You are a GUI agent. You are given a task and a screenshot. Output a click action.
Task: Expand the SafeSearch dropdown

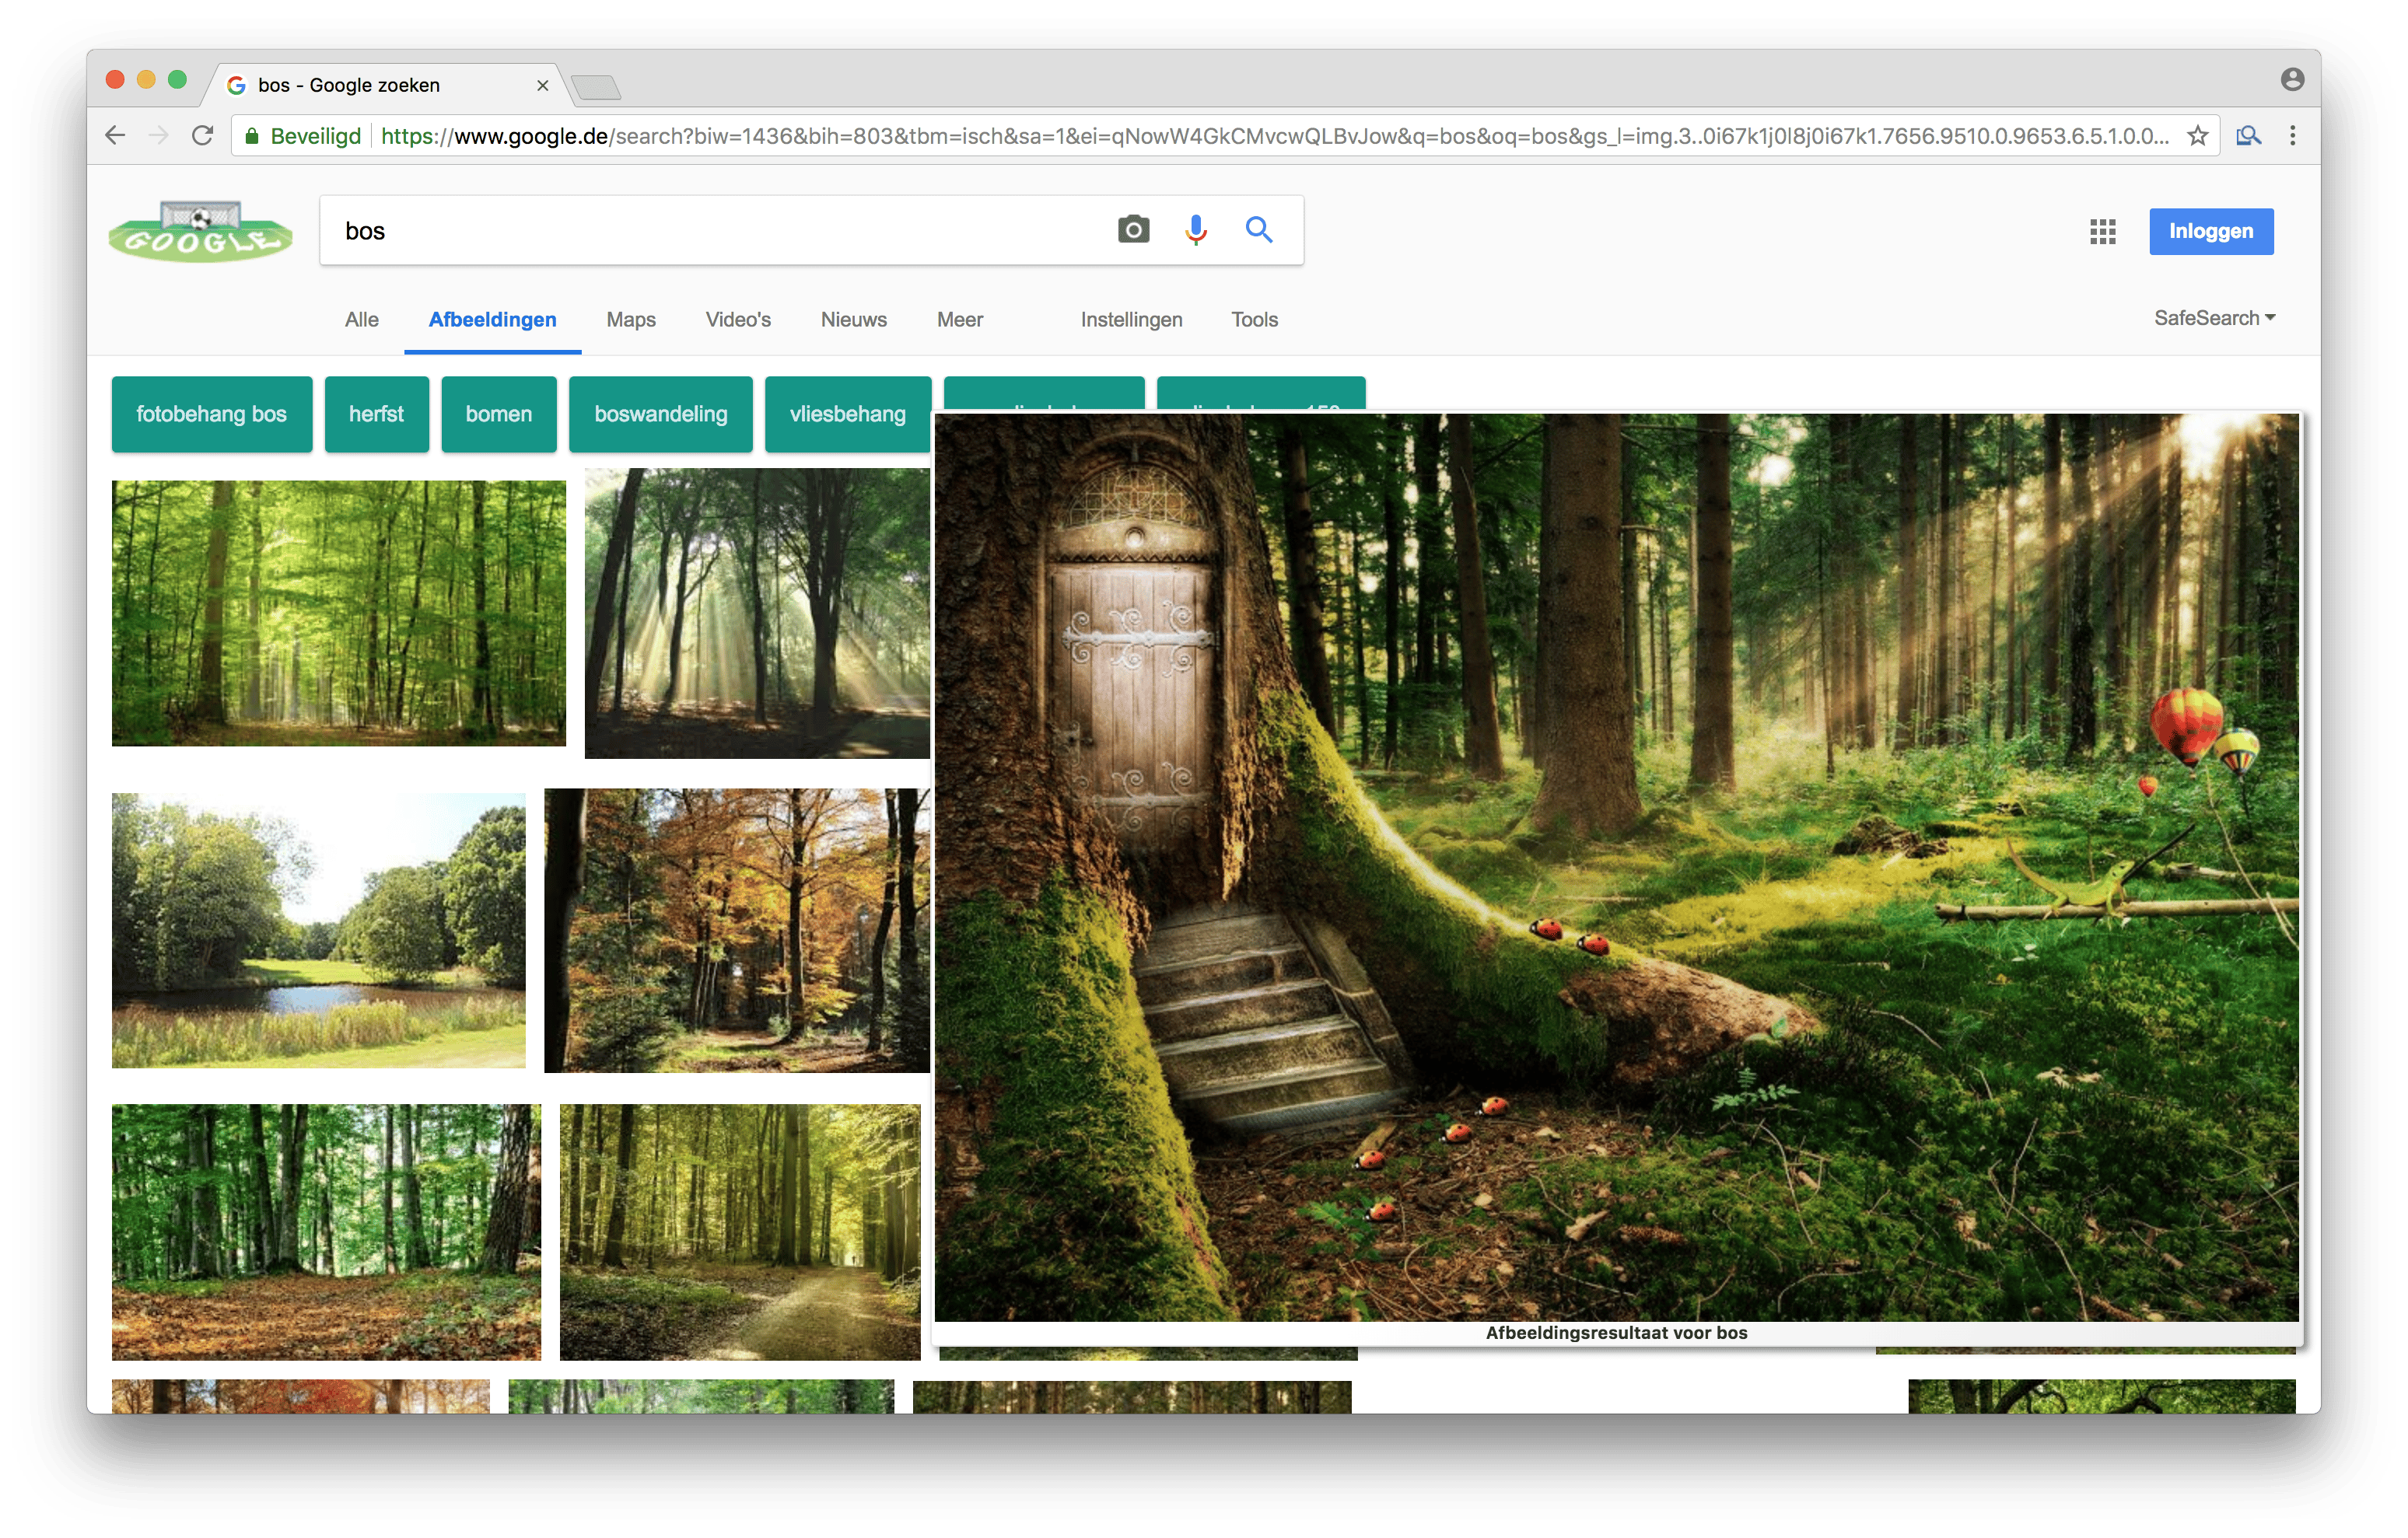[2214, 318]
